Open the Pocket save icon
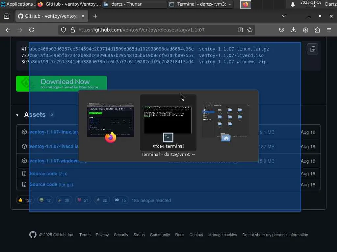This screenshot has height=252, width=337. pos(282,30)
